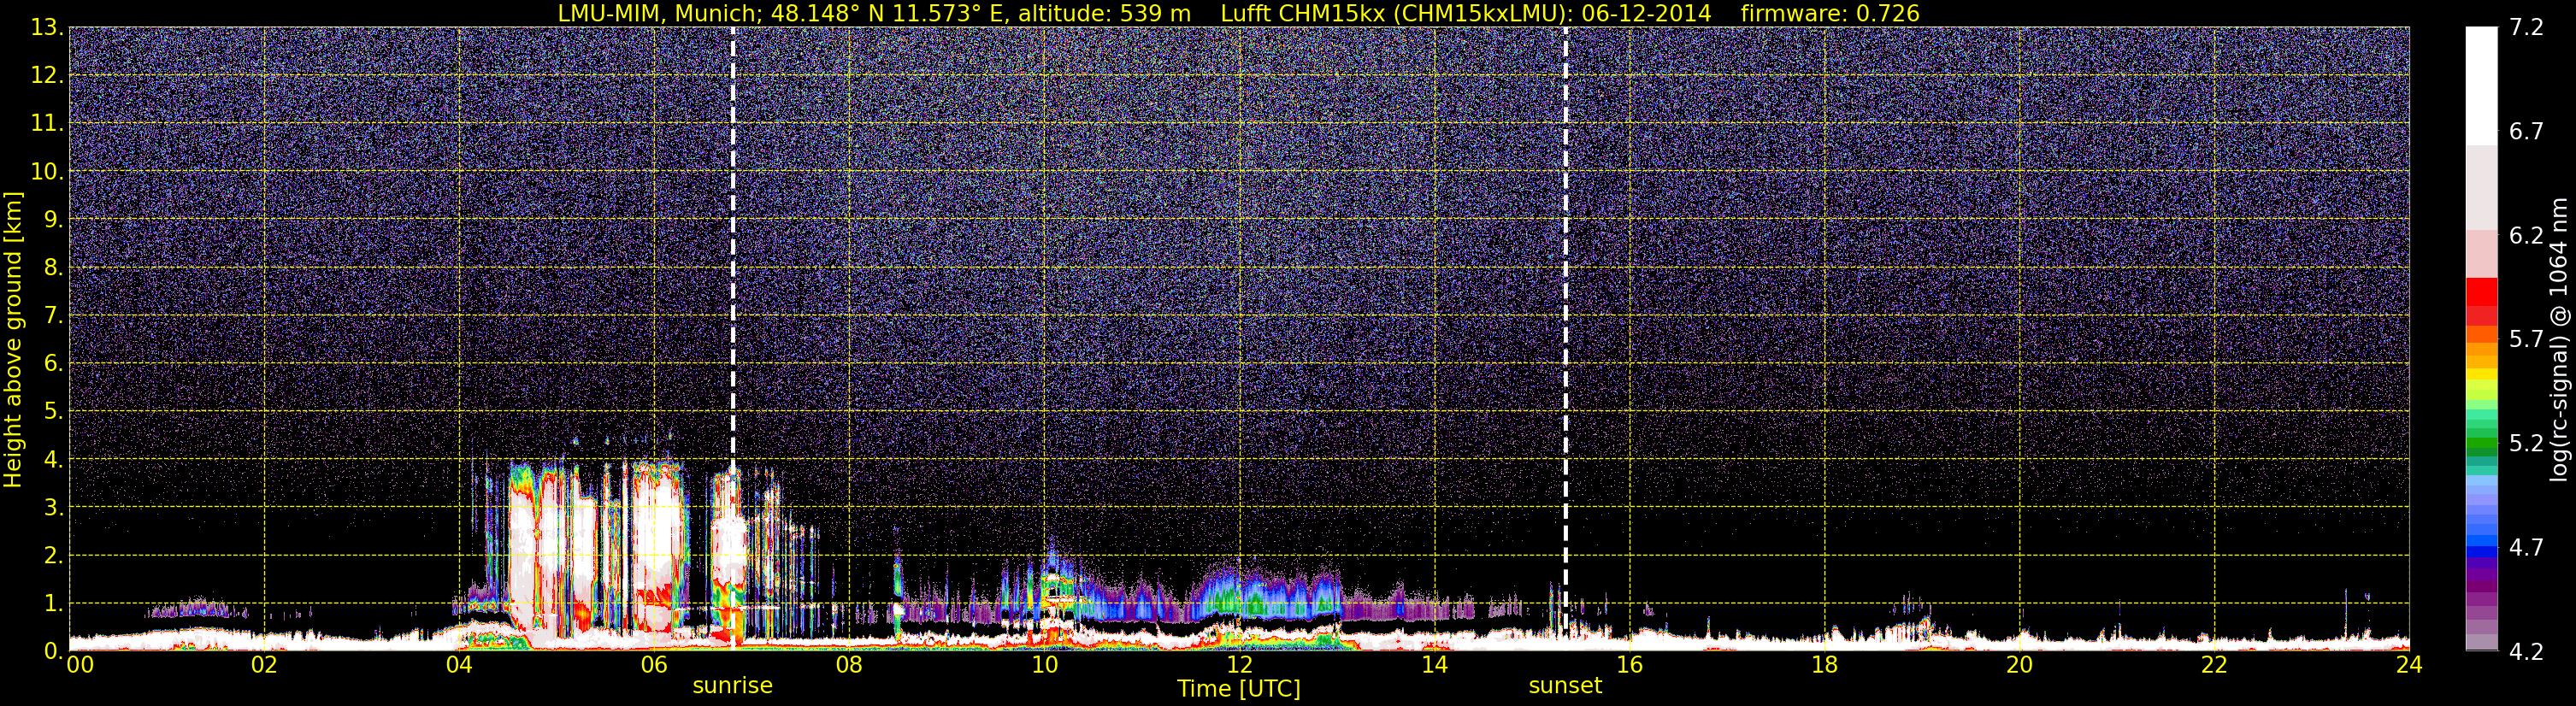Click the y-axis tick label '5.'
Screen dimensions: 2576x706
coord(53,412)
